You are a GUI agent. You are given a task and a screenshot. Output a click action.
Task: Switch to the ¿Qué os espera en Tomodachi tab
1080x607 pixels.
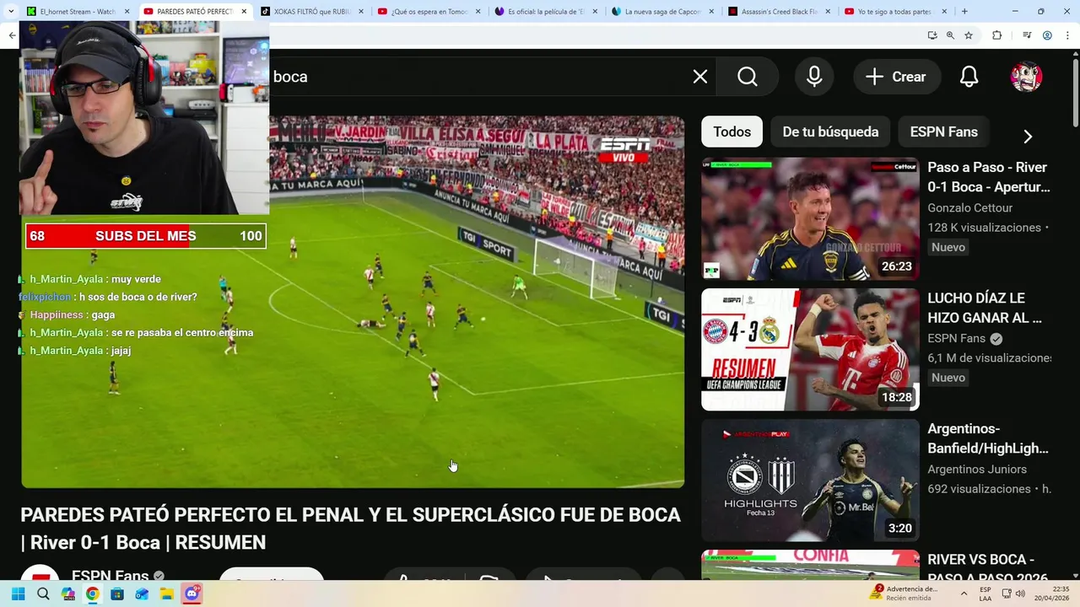point(429,12)
